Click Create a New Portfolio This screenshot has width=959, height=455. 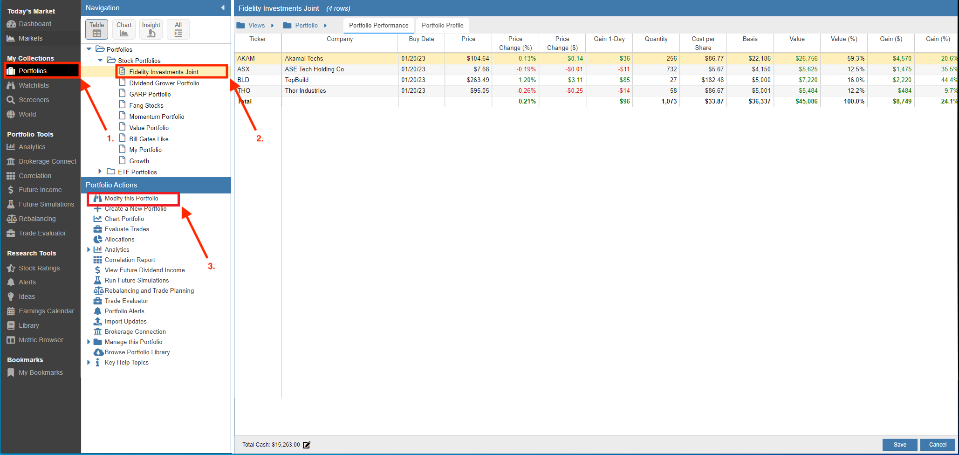pos(135,208)
